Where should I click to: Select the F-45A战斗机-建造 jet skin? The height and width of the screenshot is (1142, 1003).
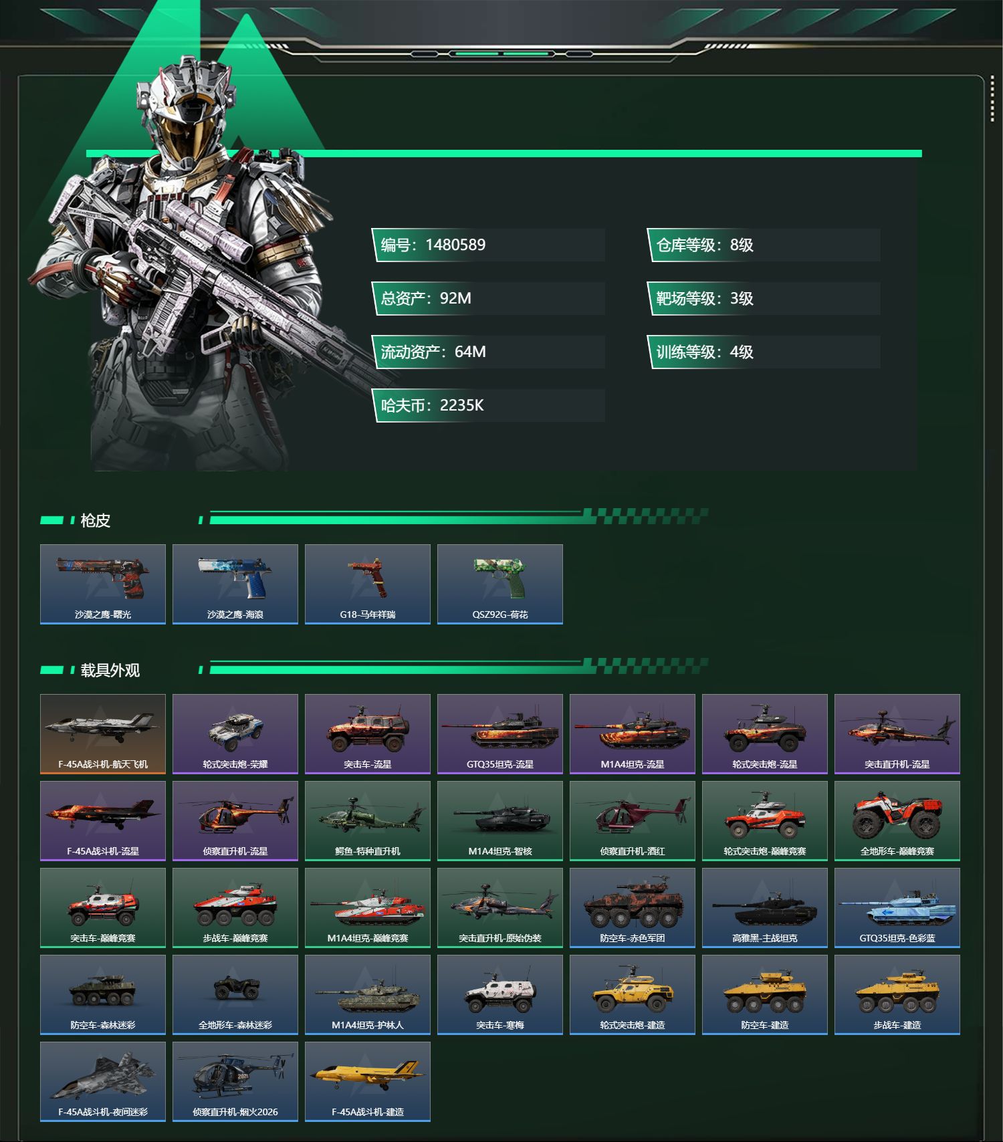pos(368,1082)
